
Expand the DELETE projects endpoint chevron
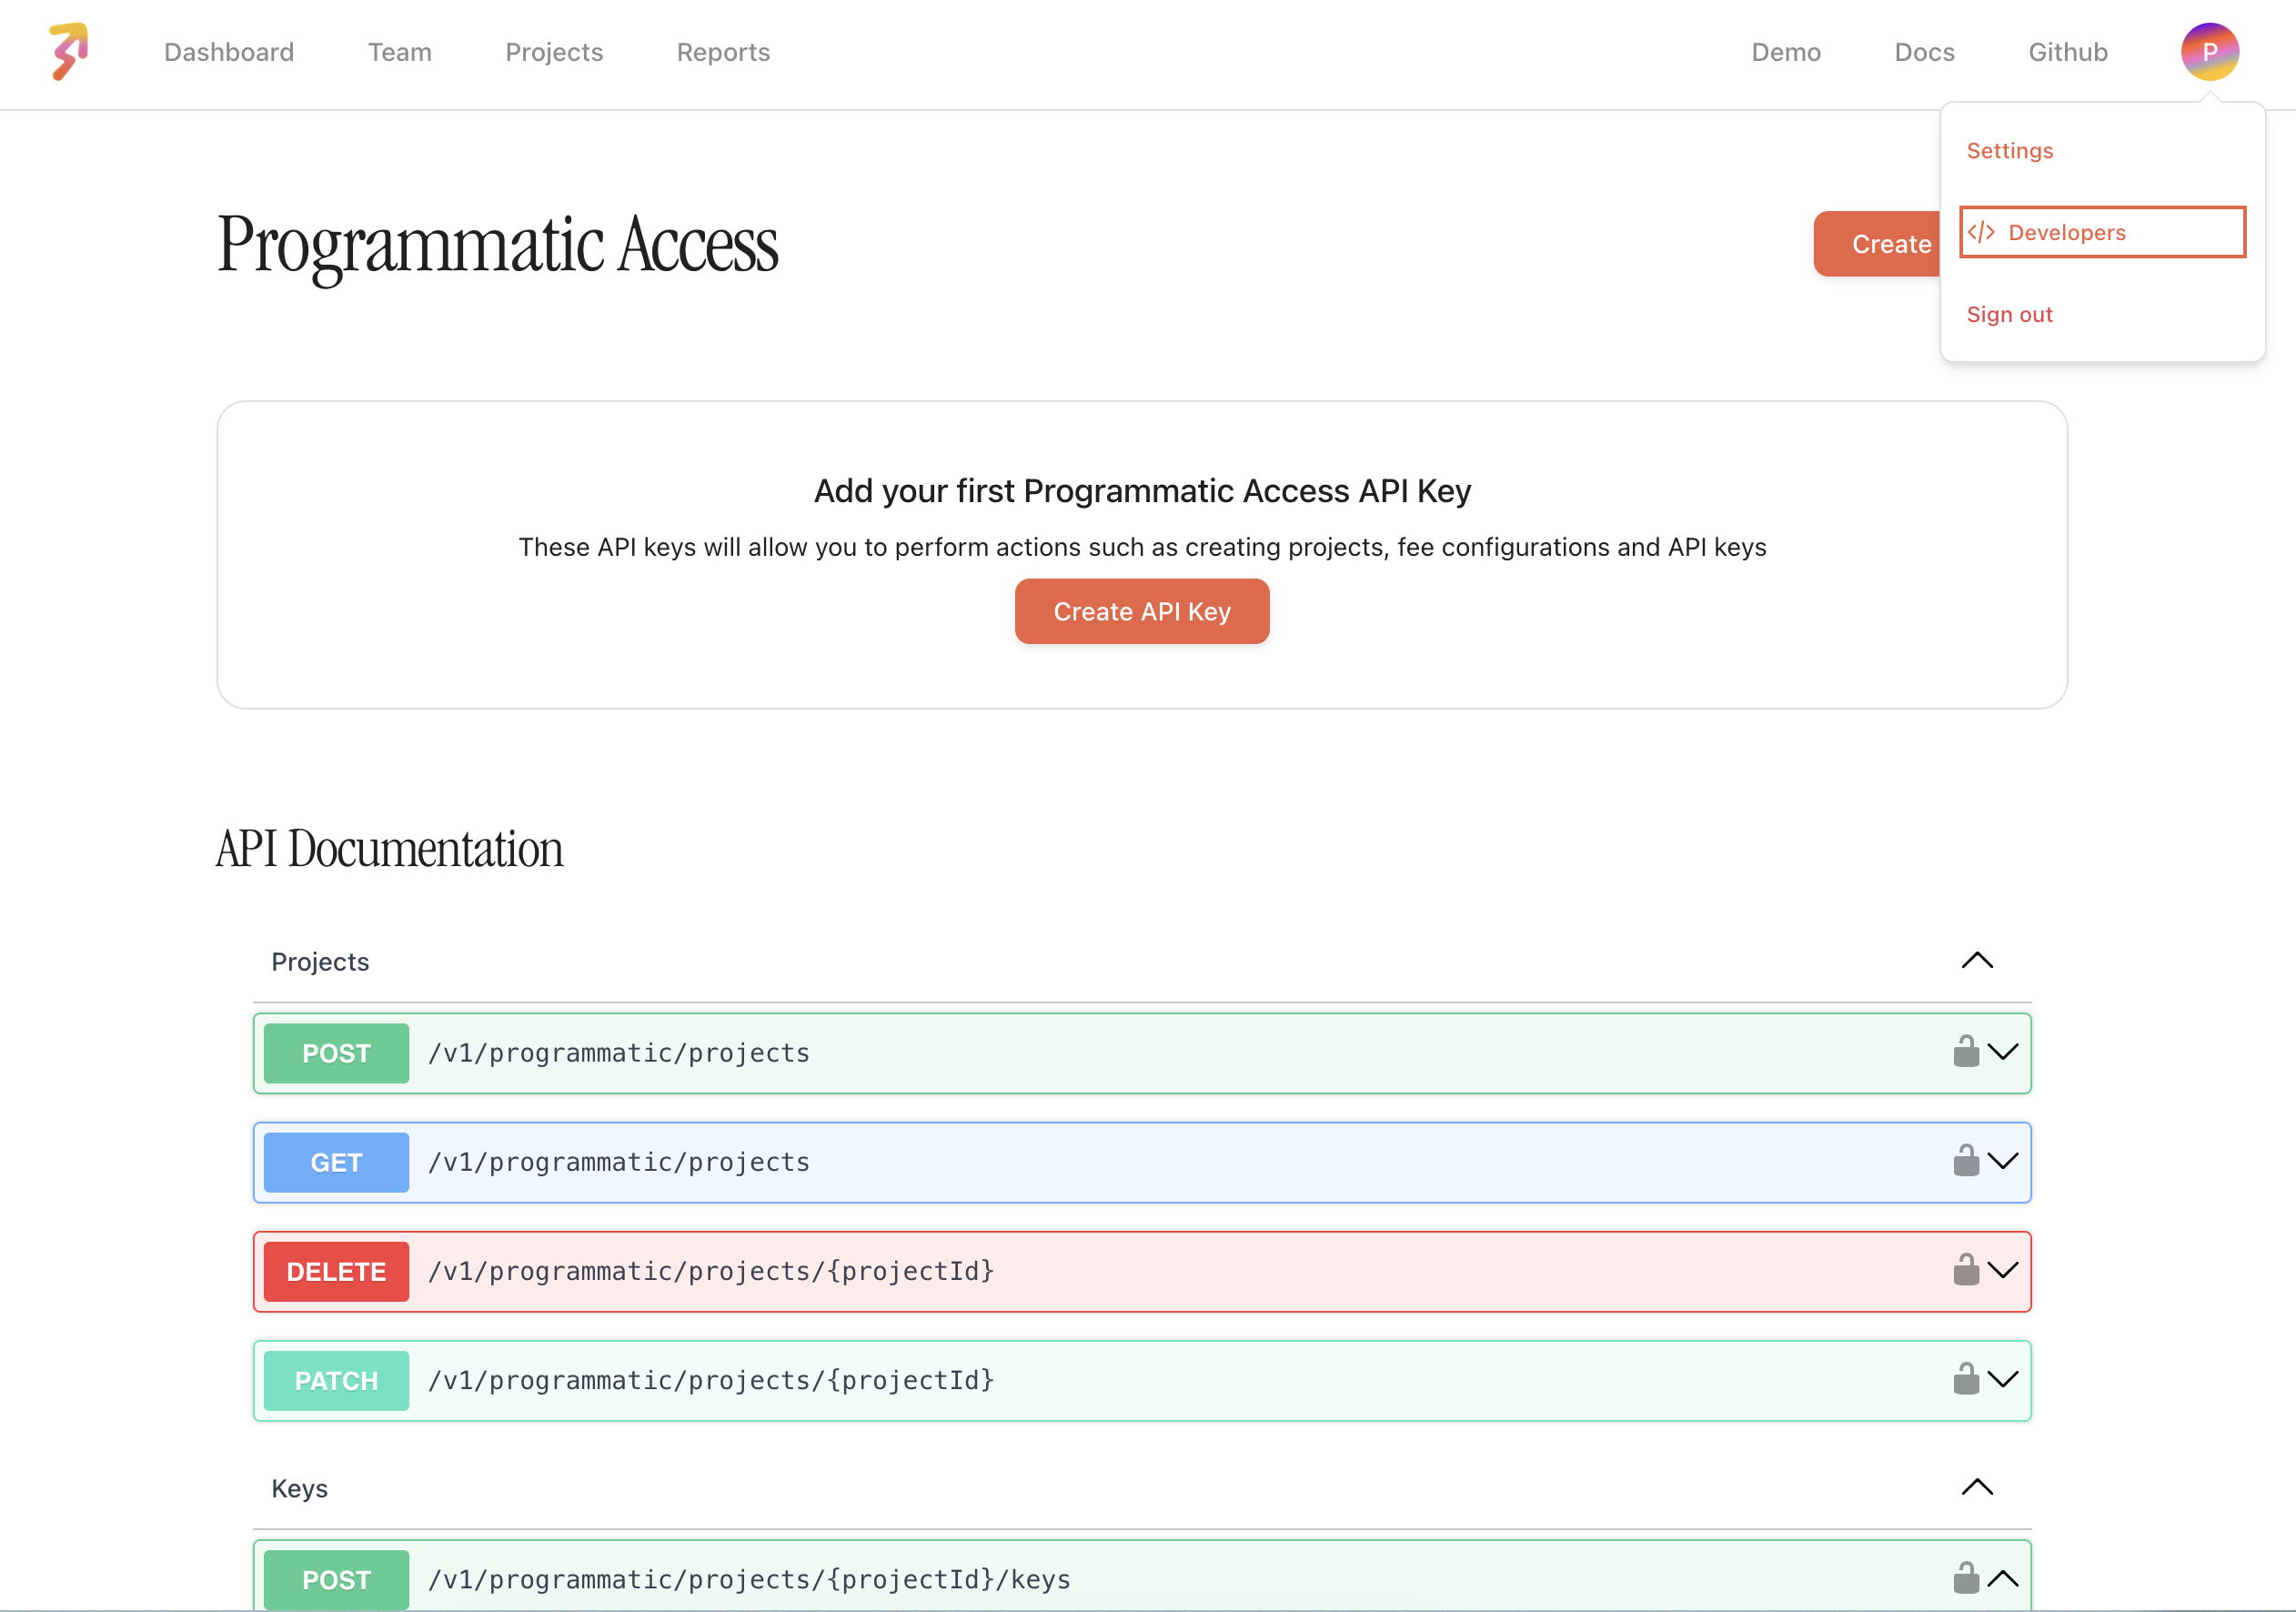[x=2003, y=1270]
